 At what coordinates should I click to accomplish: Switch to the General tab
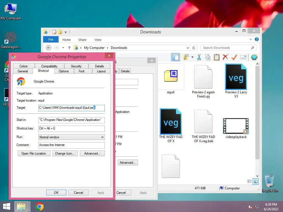tap(23, 71)
